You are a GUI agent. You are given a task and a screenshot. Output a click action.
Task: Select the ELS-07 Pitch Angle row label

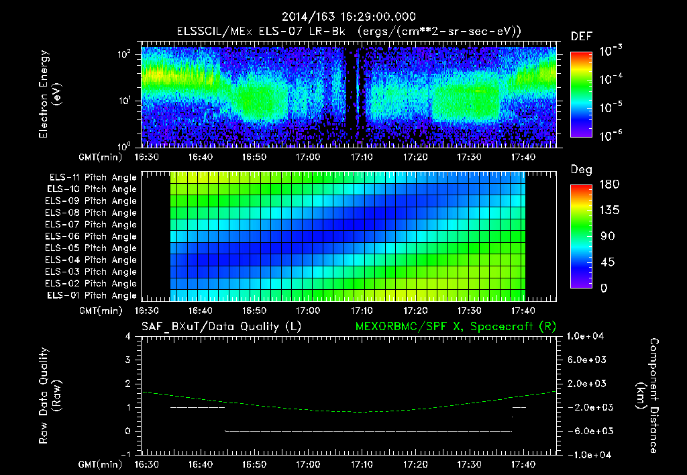coord(91,224)
